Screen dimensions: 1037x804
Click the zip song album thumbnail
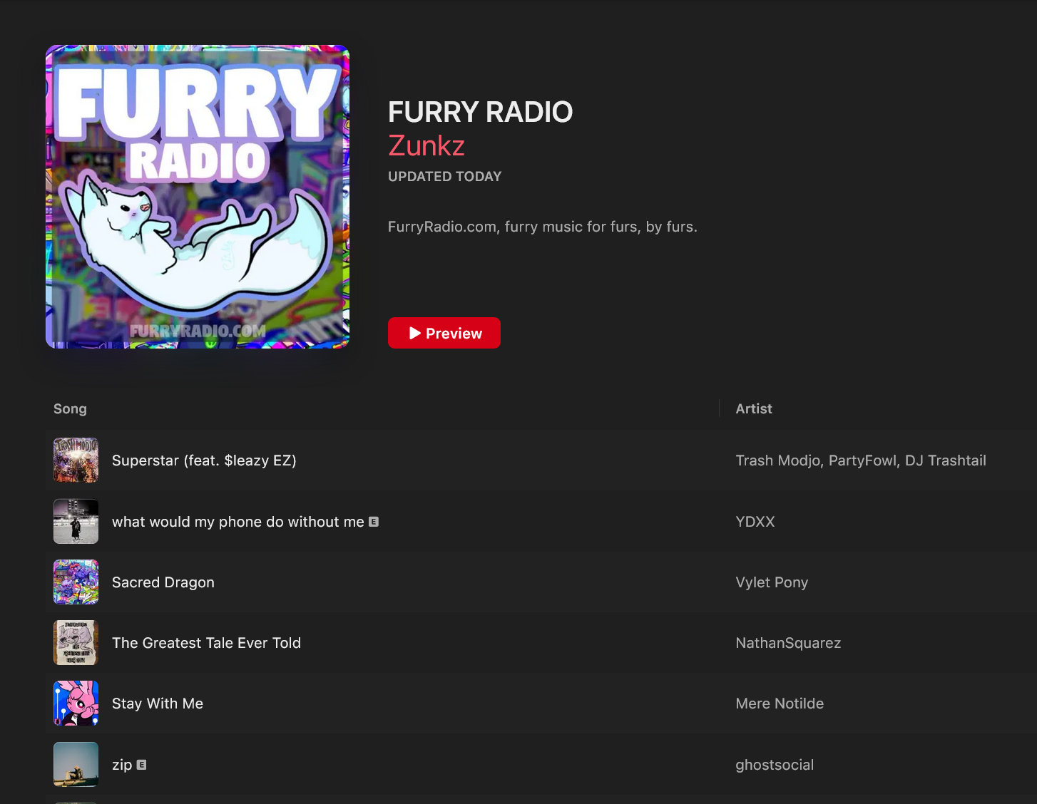click(x=76, y=764)
